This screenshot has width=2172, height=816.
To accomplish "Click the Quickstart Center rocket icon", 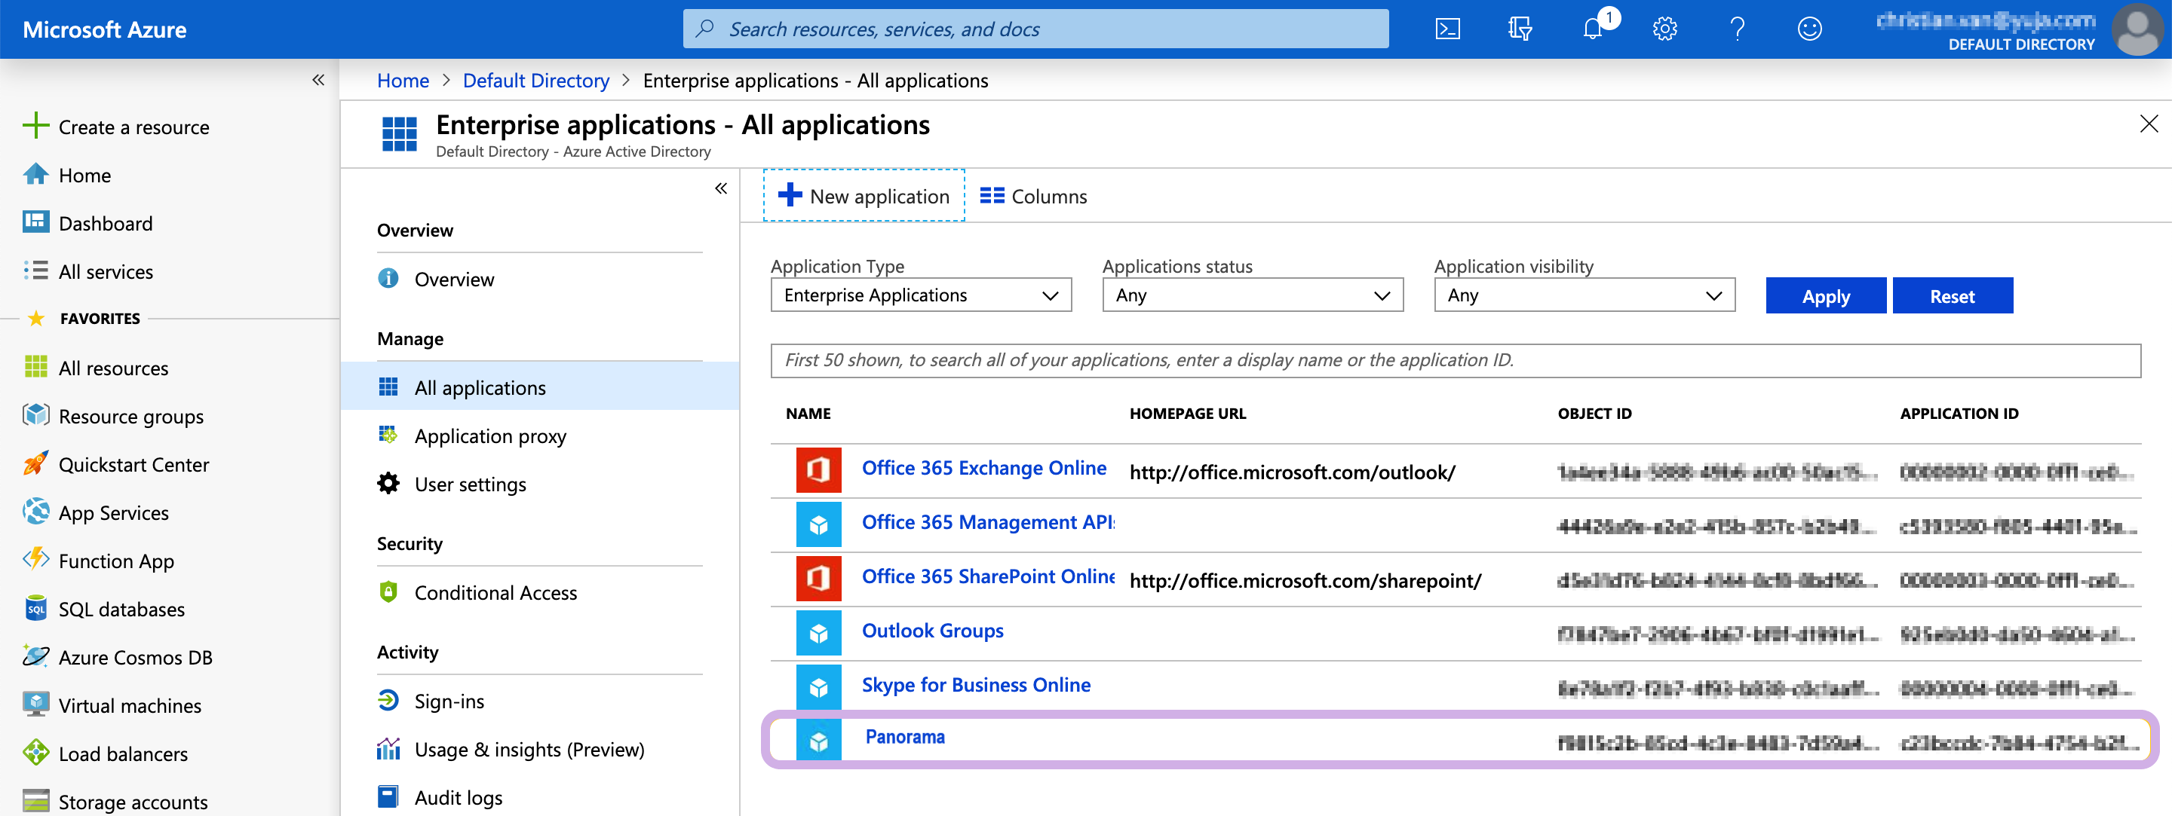I will click(35, 463).
